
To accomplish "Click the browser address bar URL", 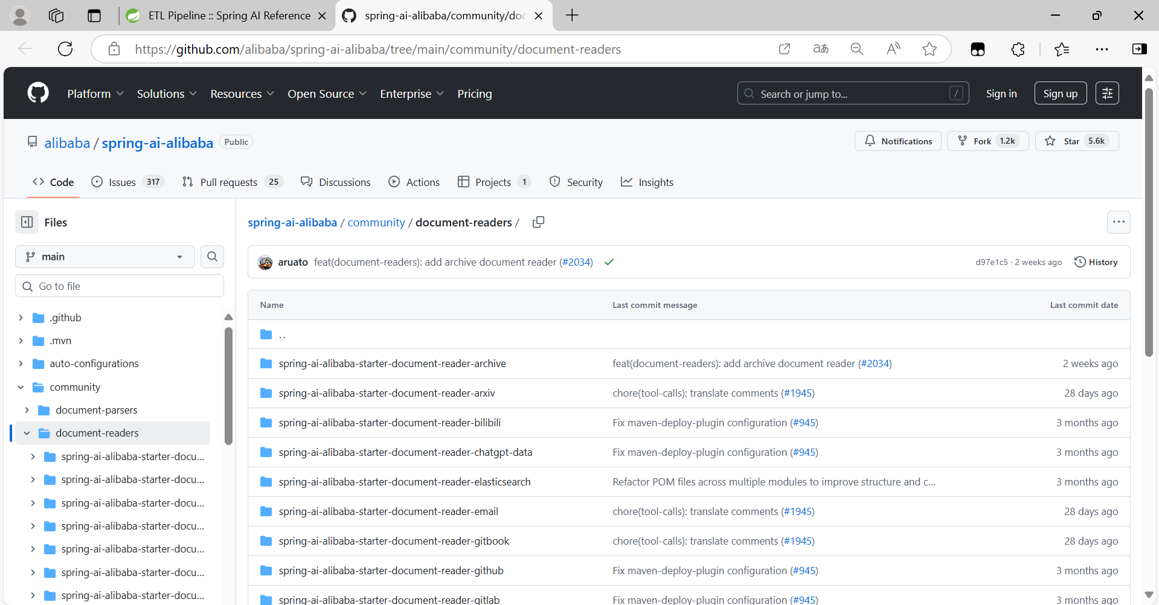I will [378, 49].
